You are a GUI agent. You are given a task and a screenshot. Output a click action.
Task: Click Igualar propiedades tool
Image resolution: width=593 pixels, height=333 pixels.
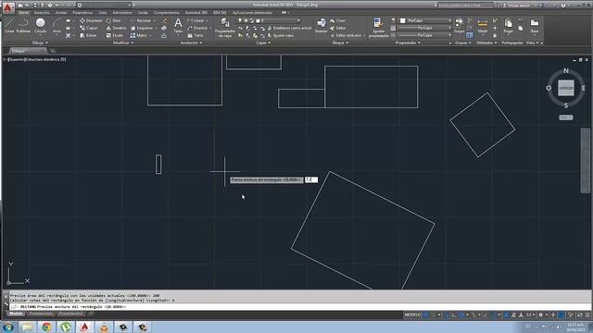tap(379, 27)
